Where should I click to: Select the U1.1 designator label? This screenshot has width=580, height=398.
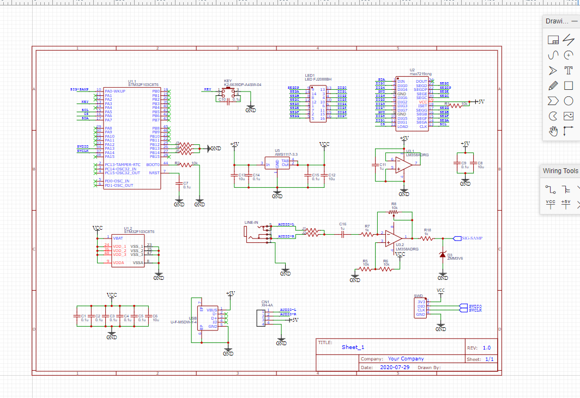132,81
